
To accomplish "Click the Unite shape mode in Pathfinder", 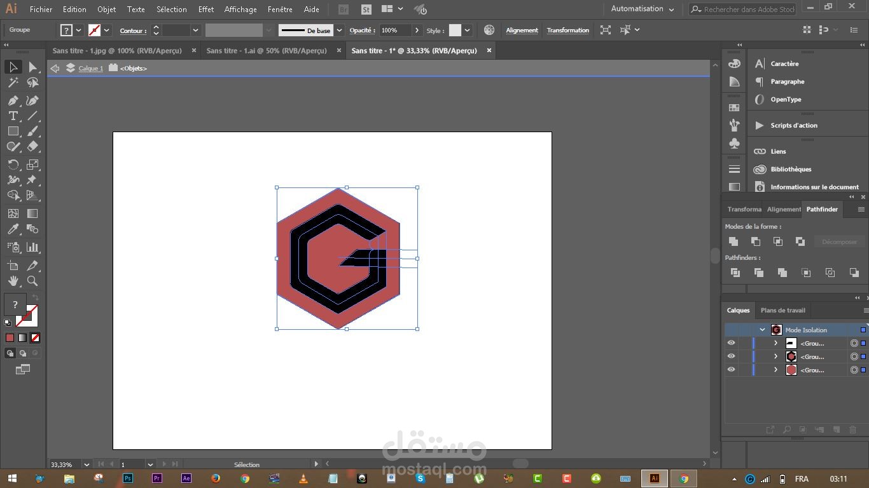I will (x=733, y=241).
